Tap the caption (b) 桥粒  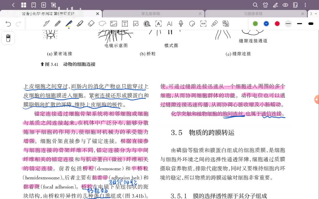(x=148, y=54)
